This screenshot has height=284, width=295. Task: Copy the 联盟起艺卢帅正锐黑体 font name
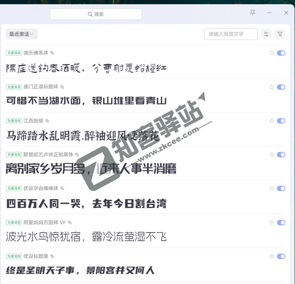click(x=77, y=155)
